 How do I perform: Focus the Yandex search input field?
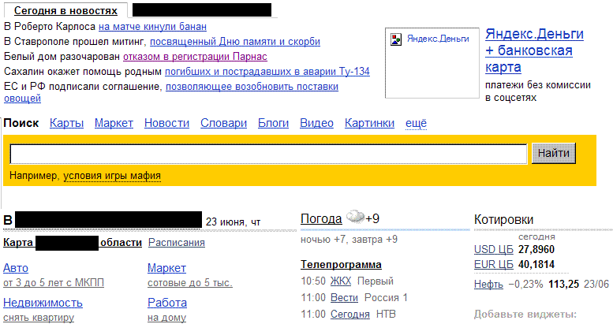(268, 154)
